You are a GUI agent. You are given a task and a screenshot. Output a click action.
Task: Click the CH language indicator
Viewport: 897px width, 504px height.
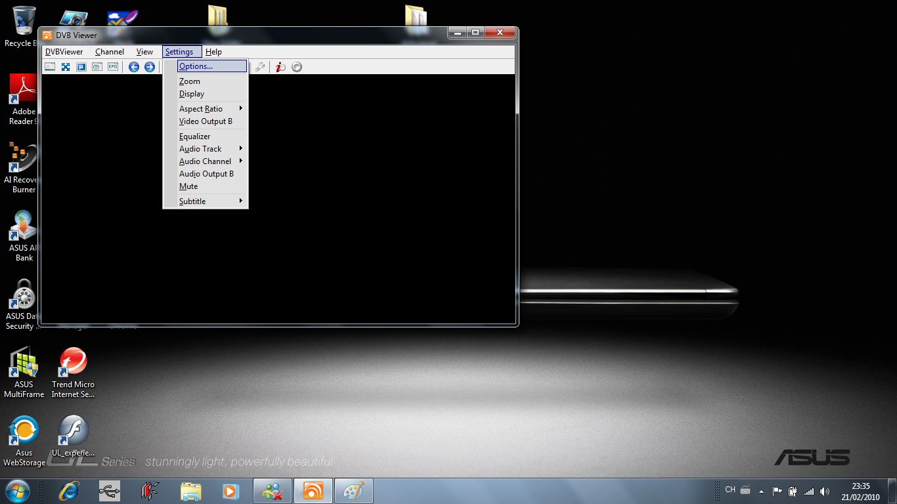(730, 490)
